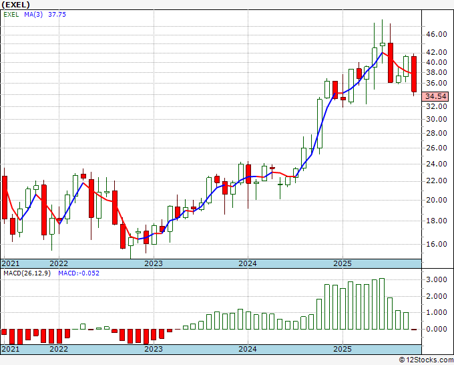Viewport: 454px width, 365px height.
Task: Click the 22.00 price axis label
Action: [437, 181]
